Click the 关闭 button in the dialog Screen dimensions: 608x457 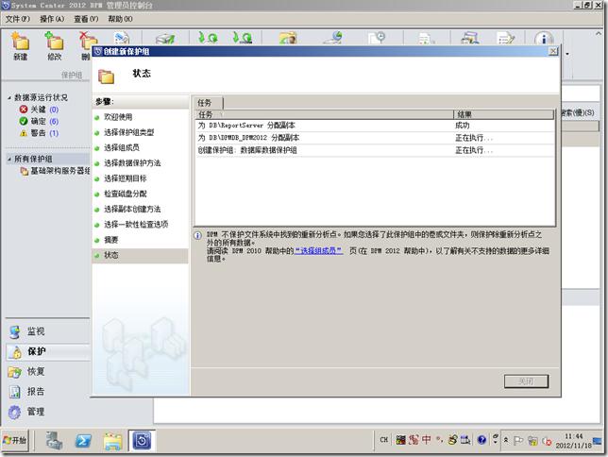pyautogui.click(x=526, y=381)
